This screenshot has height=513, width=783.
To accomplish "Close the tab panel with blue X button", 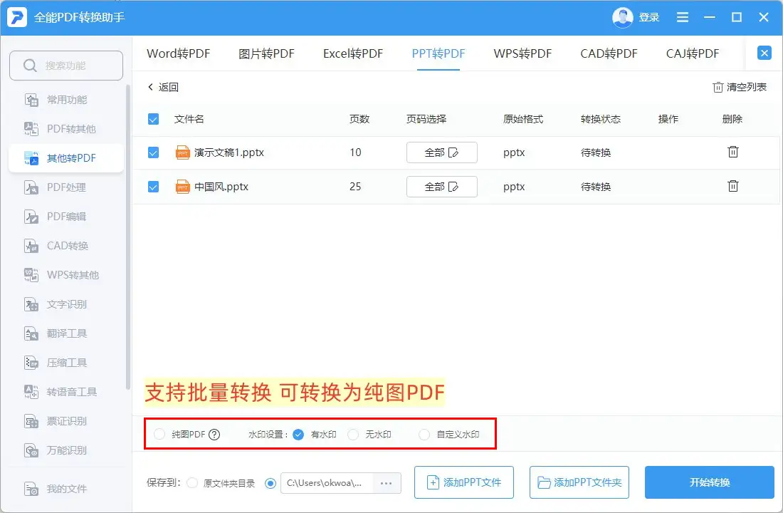I will click(764, 53).
